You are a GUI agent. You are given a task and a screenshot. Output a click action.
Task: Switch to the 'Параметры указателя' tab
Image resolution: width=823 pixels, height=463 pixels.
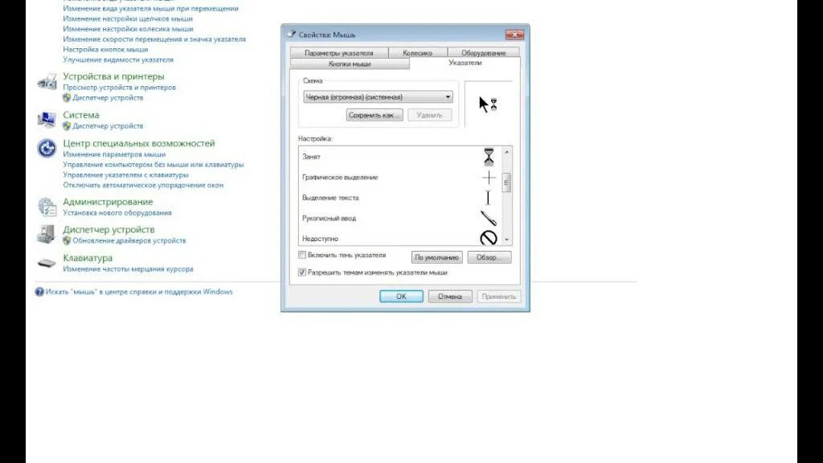coord(339,53)
